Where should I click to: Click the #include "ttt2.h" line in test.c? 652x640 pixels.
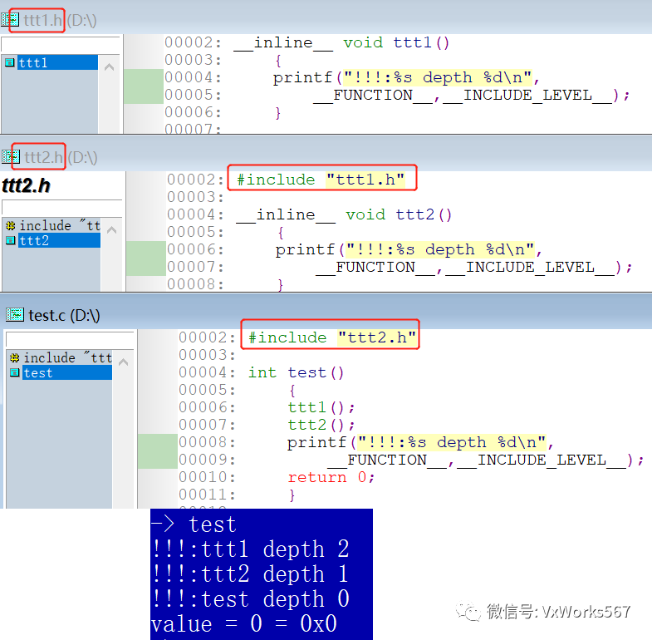tap(332, 337)
